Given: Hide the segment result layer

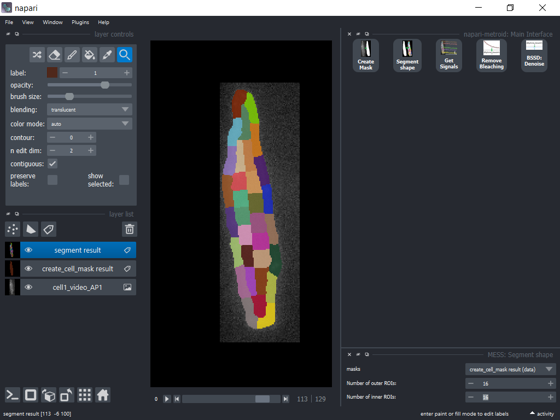Looking at the screenshot, I should 28,250.
